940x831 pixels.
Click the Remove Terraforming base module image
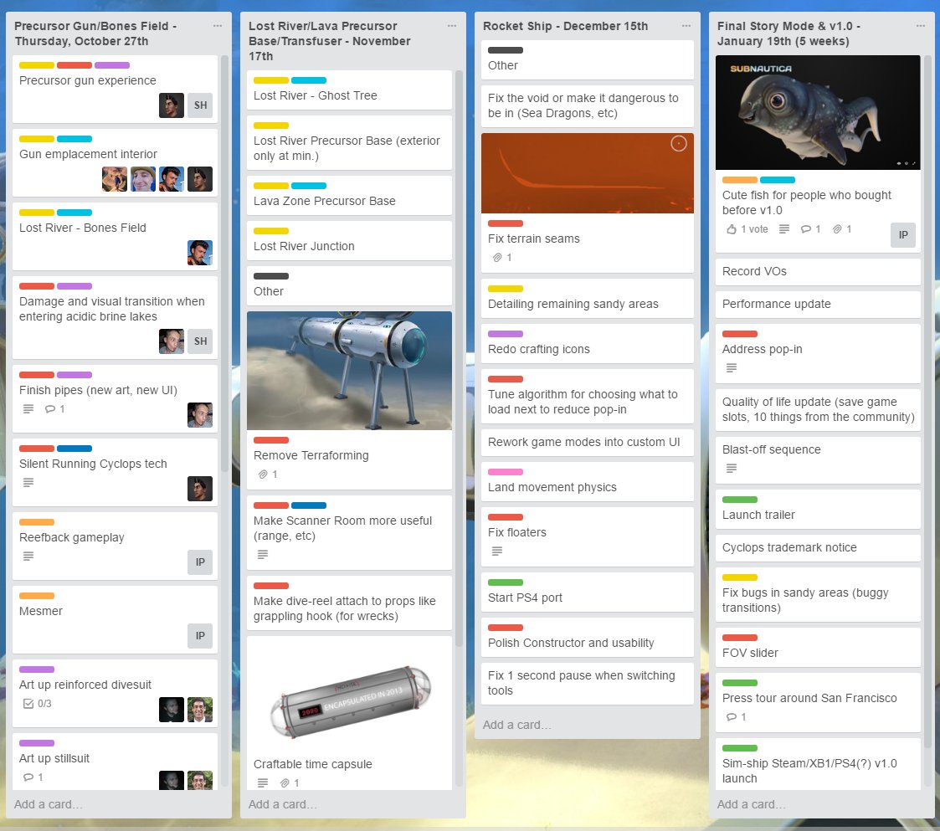click(349, 371)
